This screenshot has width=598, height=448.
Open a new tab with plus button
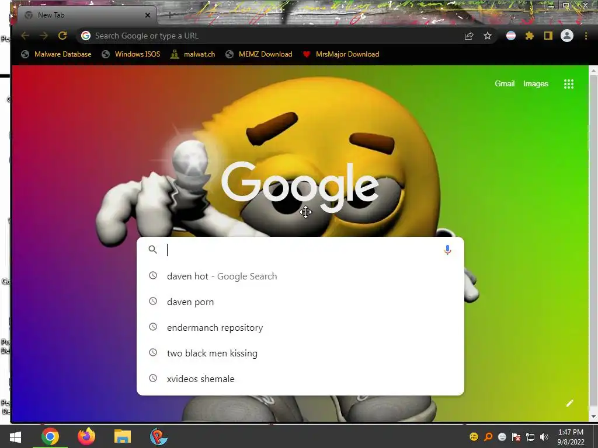[170, 15]
